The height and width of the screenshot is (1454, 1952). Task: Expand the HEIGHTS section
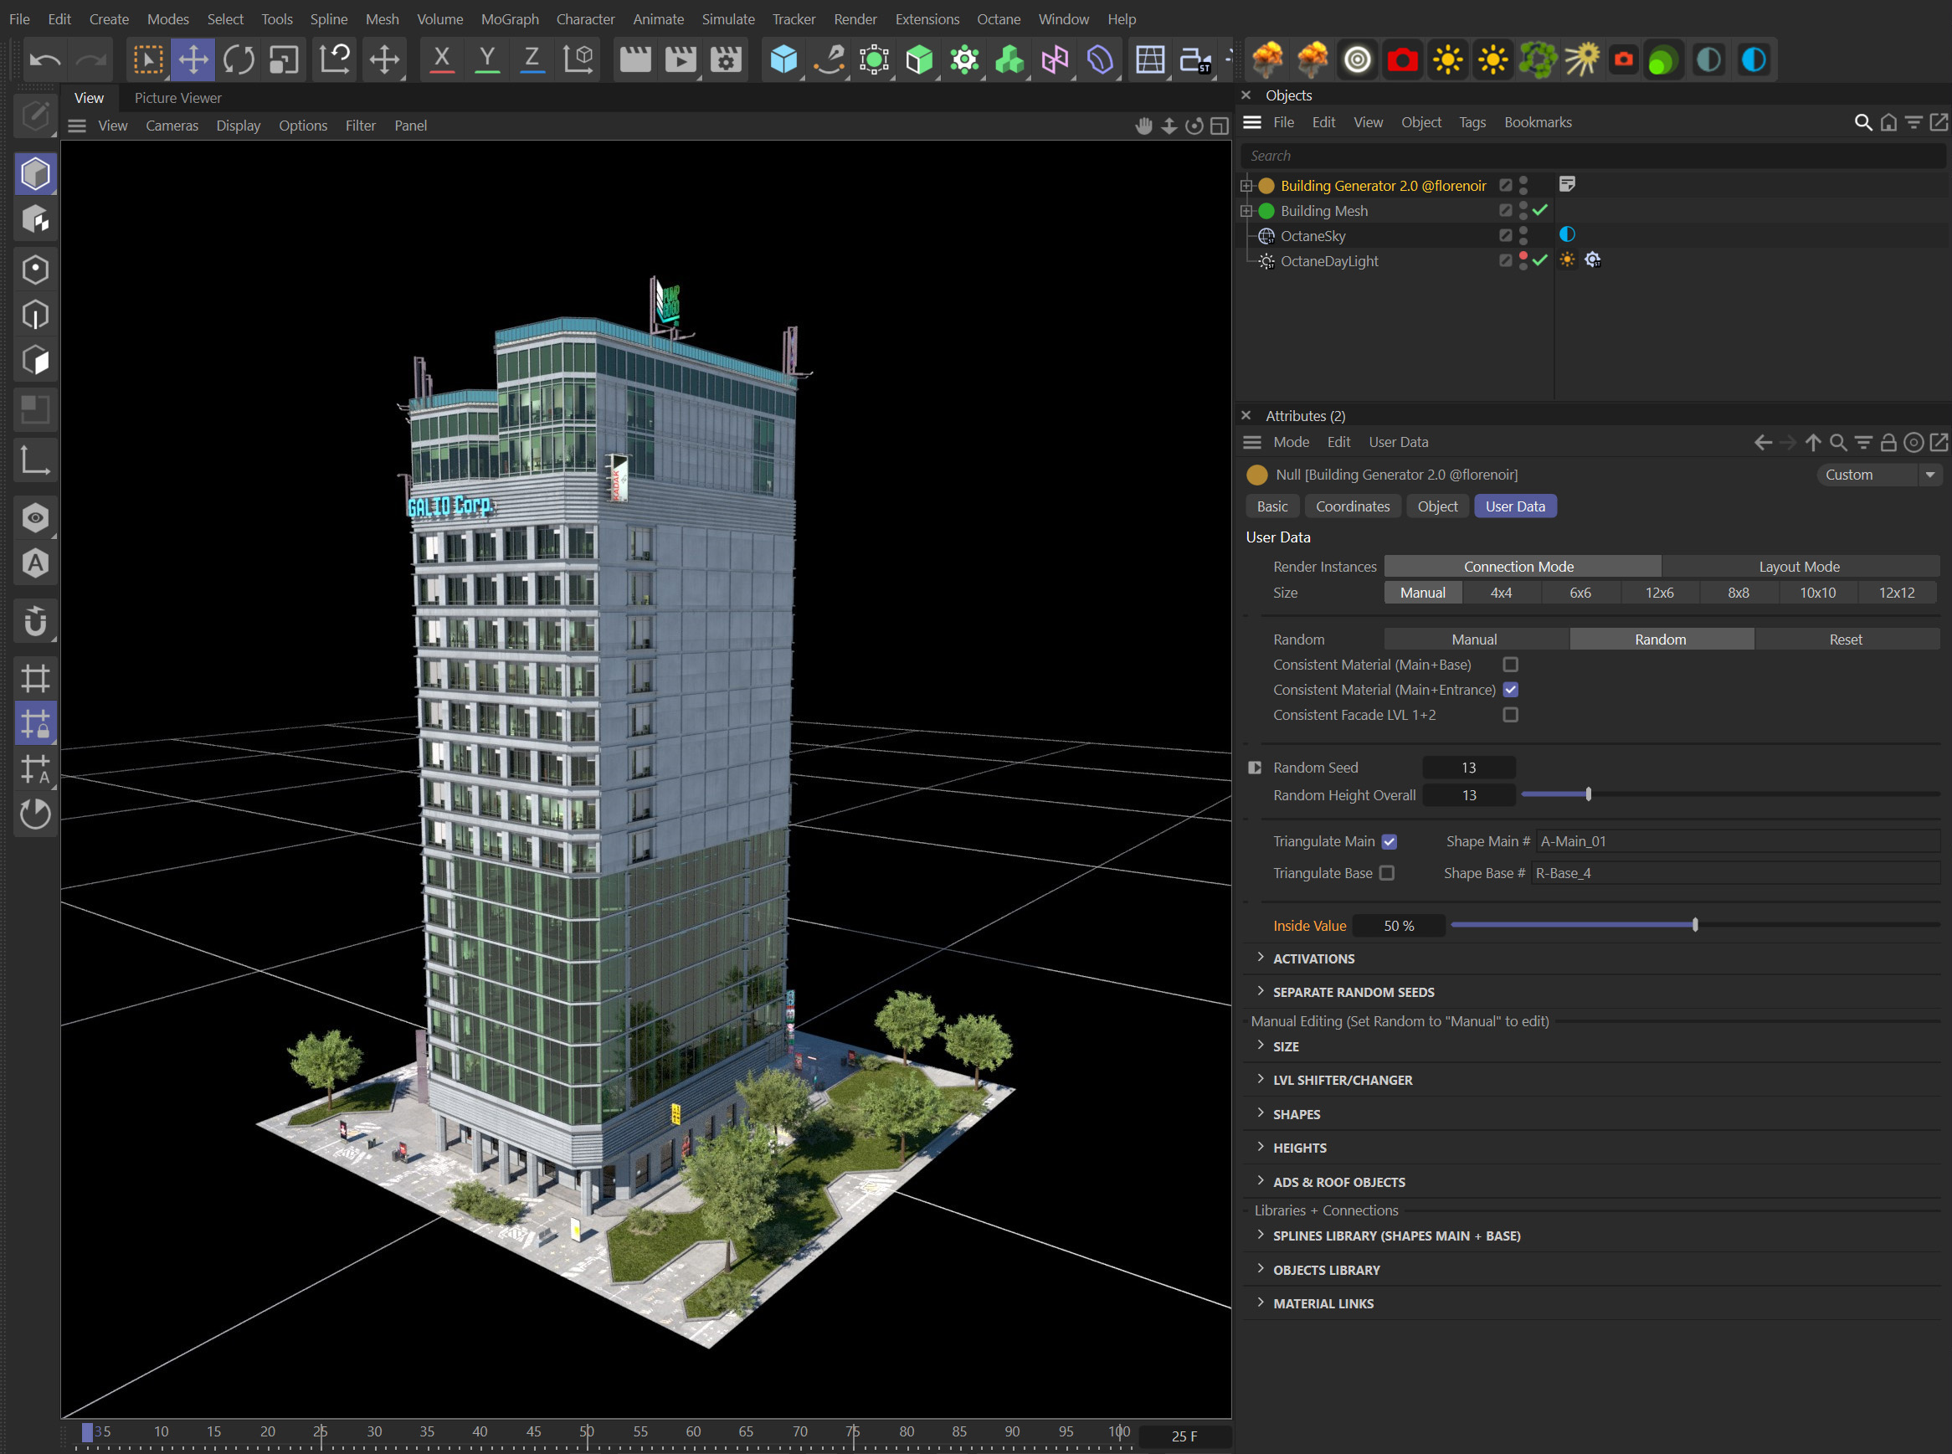[1301, 1147]
